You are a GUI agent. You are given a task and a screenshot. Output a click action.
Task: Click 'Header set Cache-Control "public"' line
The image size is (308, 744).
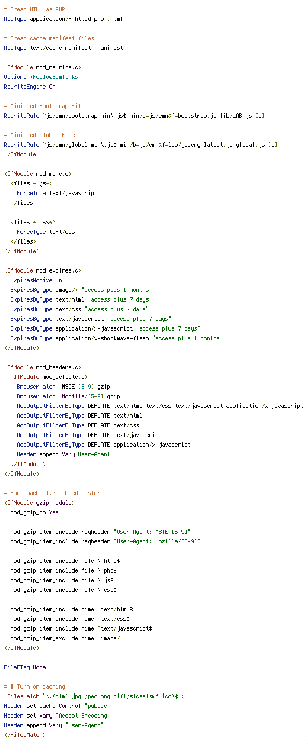tap(57, 706)
